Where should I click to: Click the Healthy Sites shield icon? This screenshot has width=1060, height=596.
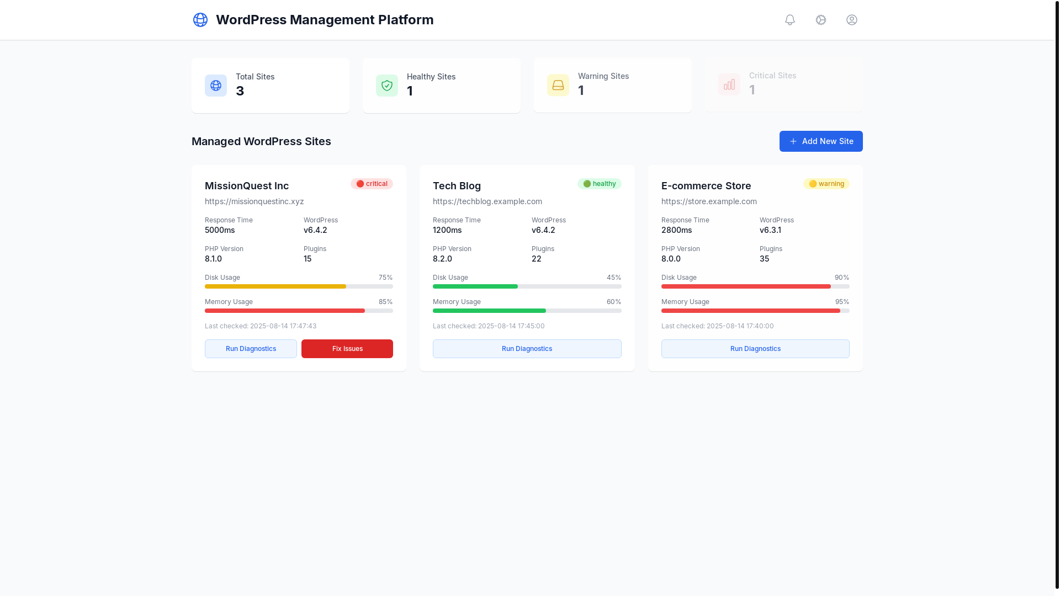[x=387, y=86]
